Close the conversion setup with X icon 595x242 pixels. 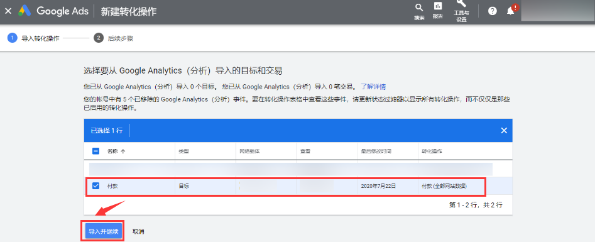pyautogui.click(x=8, y=11)
